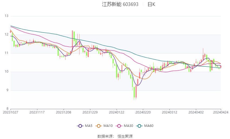Select the 20231208 x-axis date marker
The height and width of the screenshot is (139, 230).
point(64,112)
